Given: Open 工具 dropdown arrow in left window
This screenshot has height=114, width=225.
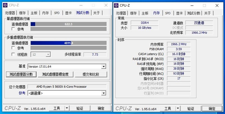Looking at the screenshot, I should (67, 108).
